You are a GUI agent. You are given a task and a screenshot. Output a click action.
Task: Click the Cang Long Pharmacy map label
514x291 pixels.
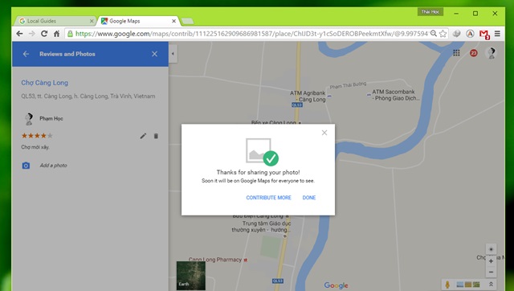click(x=215, y=260)
